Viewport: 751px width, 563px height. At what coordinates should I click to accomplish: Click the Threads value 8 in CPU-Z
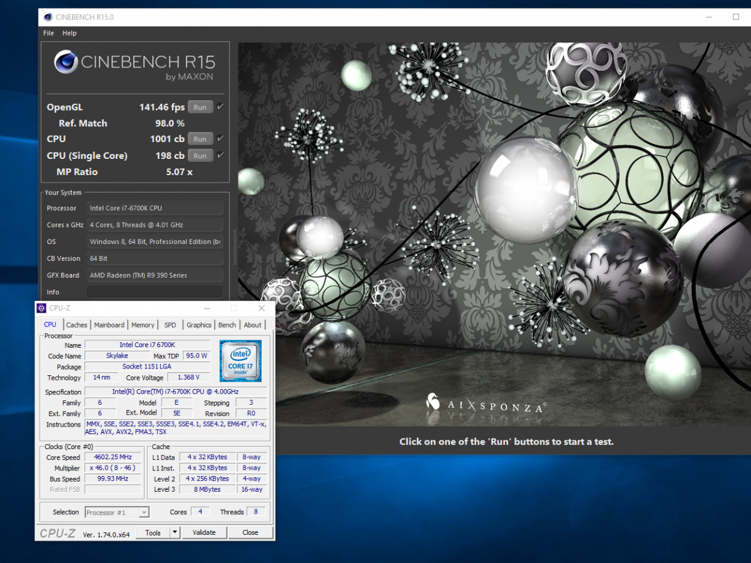pyautogui.click(x=256, y=512)
